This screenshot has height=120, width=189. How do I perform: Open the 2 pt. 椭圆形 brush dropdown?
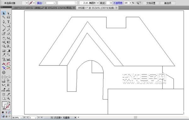[98, 3]
